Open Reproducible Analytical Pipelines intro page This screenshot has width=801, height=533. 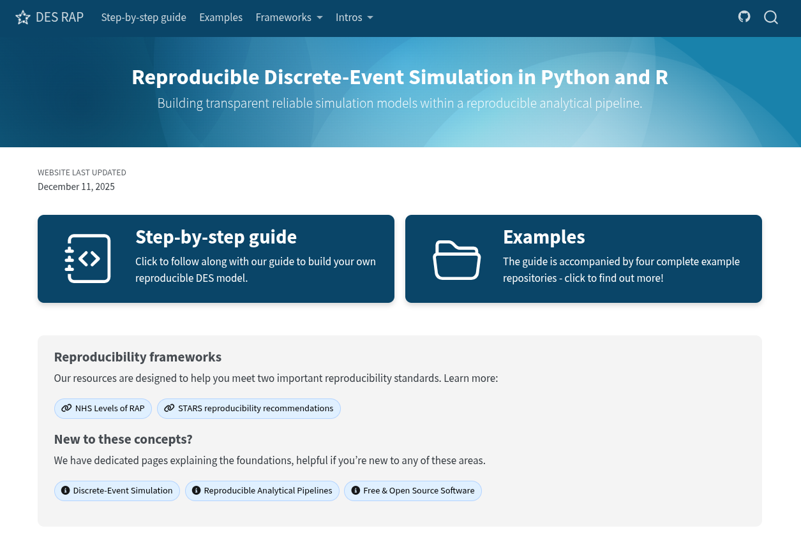pos(262,490)
